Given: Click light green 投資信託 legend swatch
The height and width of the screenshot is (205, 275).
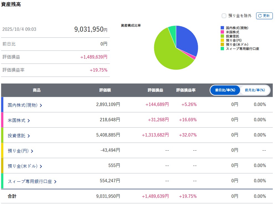Looking at the screenshot, I should pos(222,36).
